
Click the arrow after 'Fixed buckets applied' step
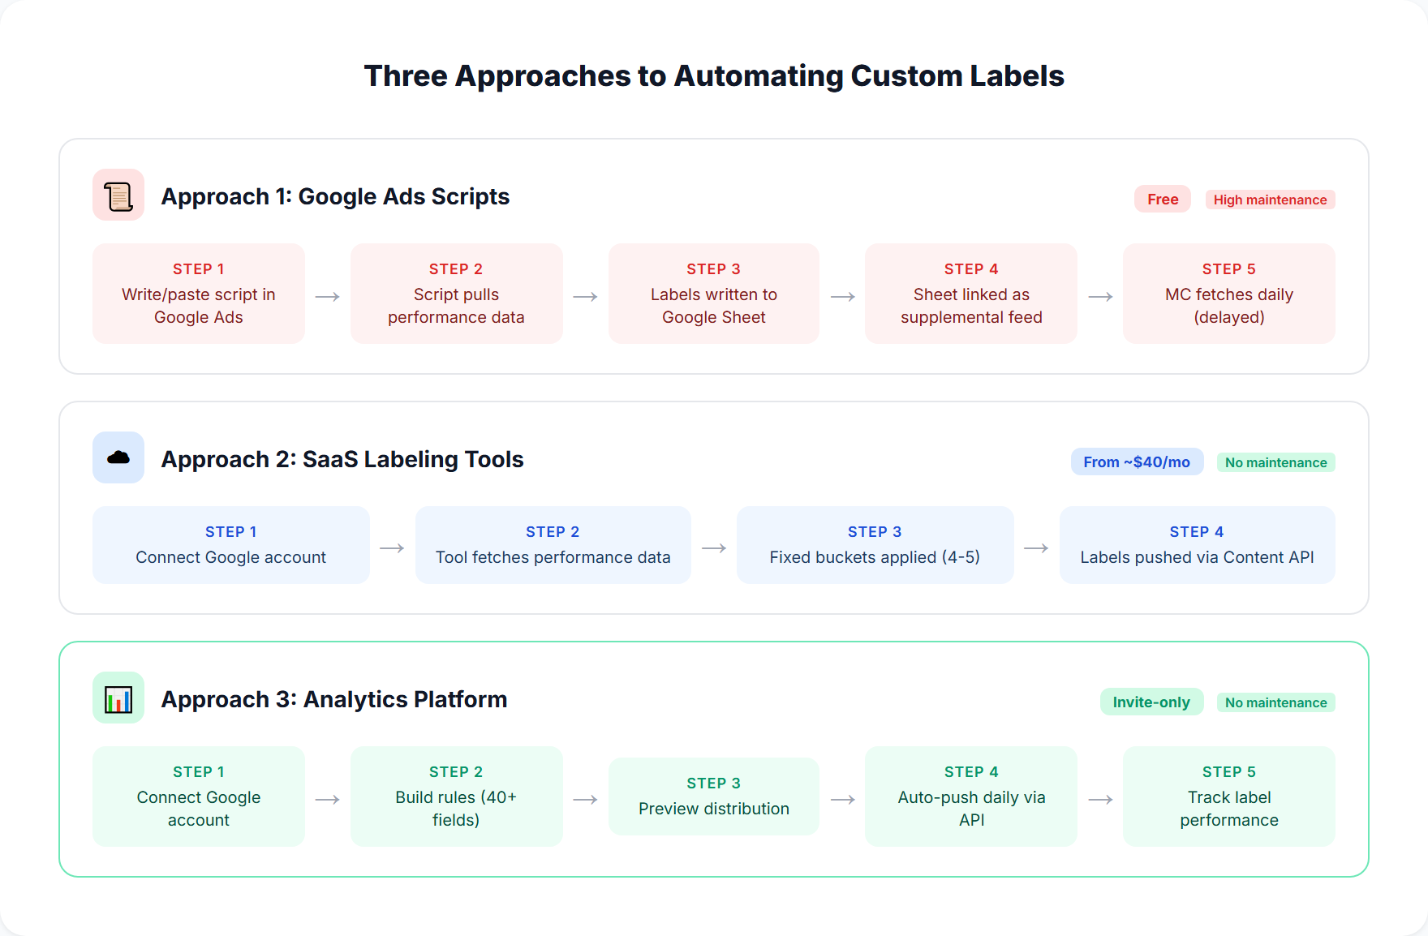click(x=1036, y=548)
